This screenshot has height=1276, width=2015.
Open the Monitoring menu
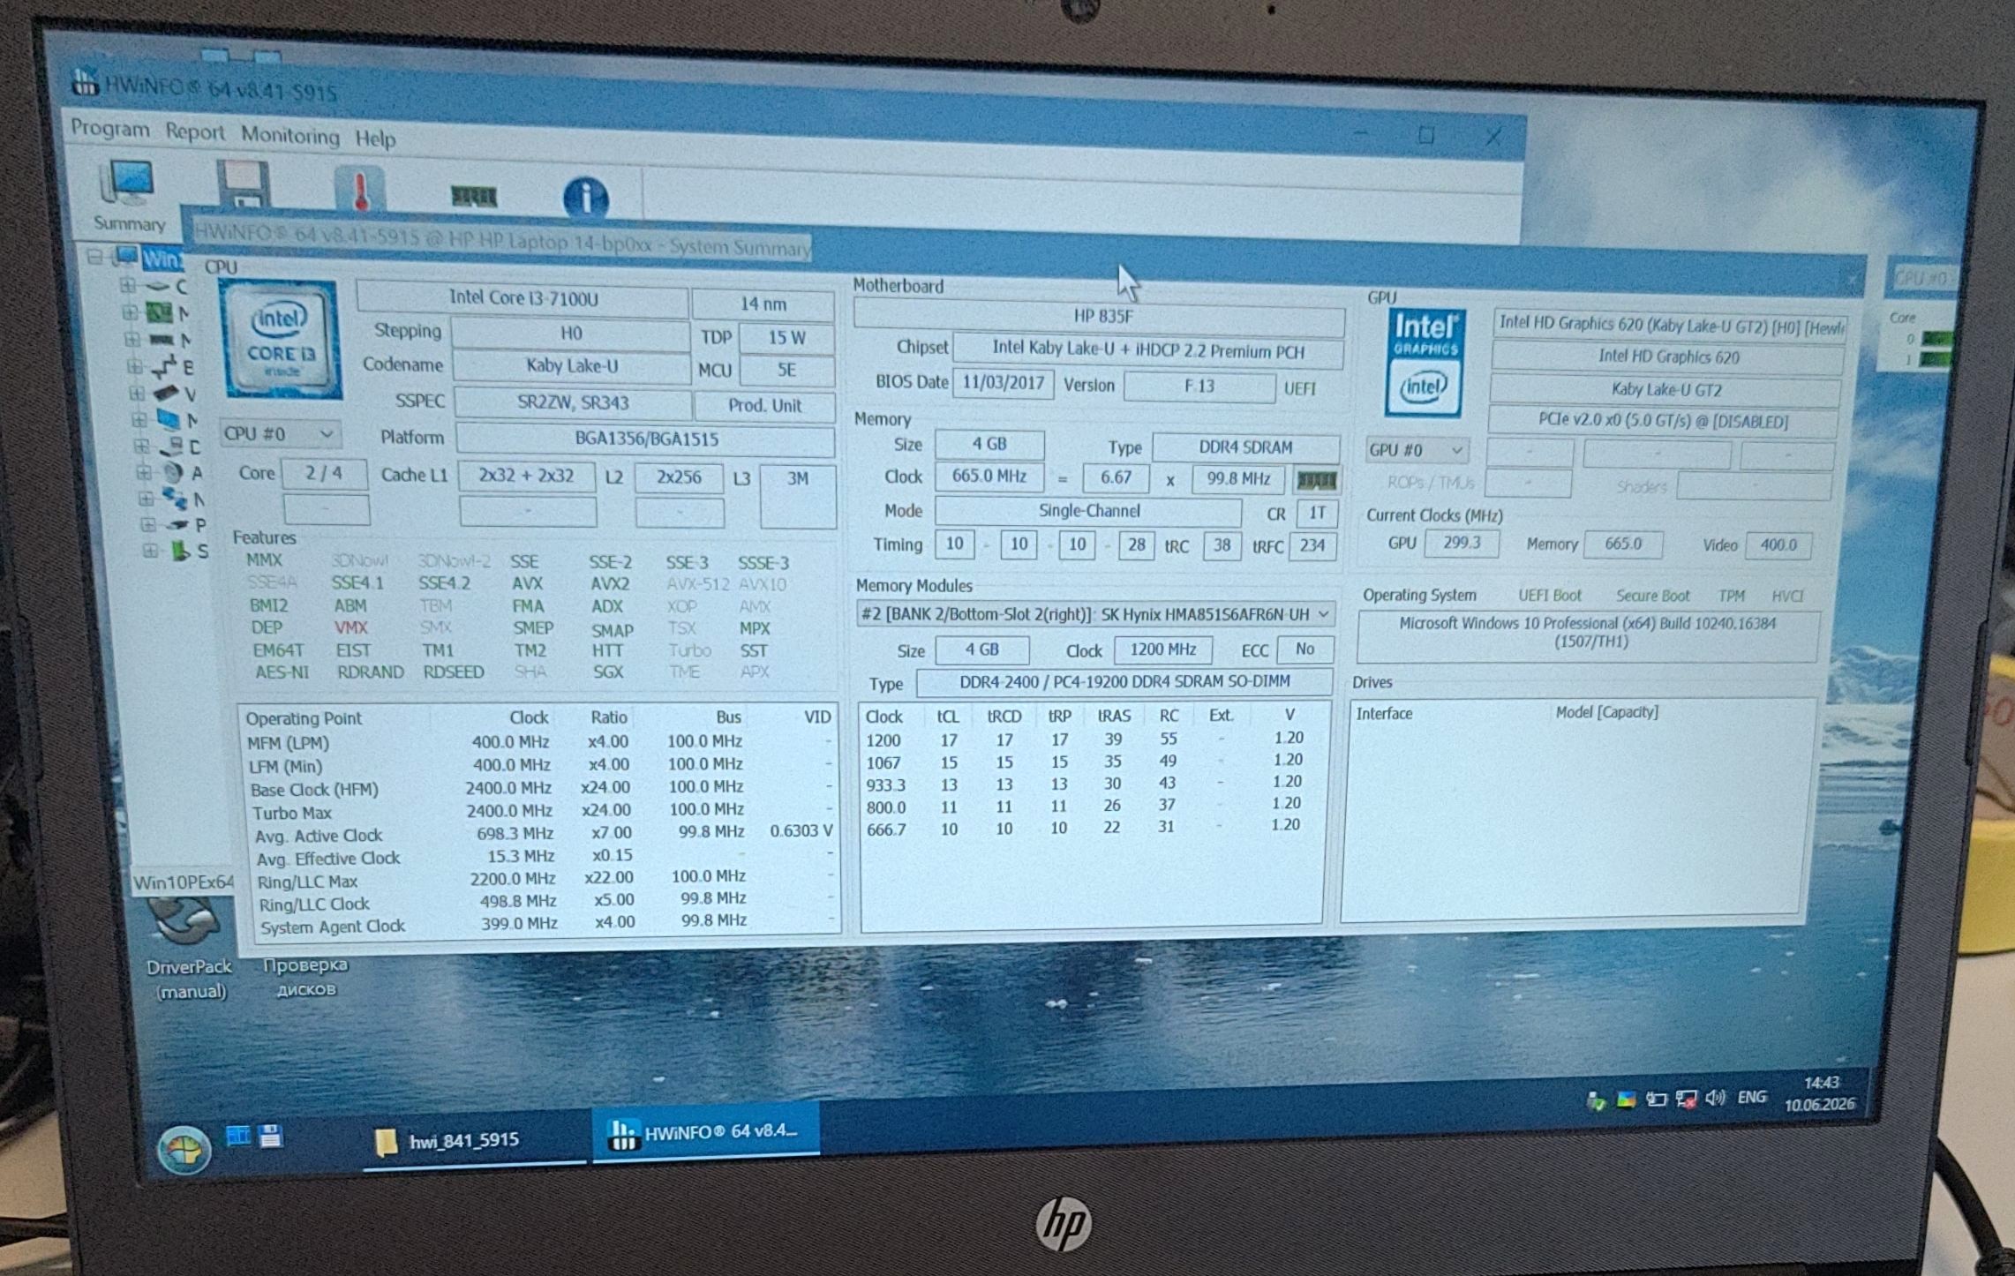click(x=290, y=136)
